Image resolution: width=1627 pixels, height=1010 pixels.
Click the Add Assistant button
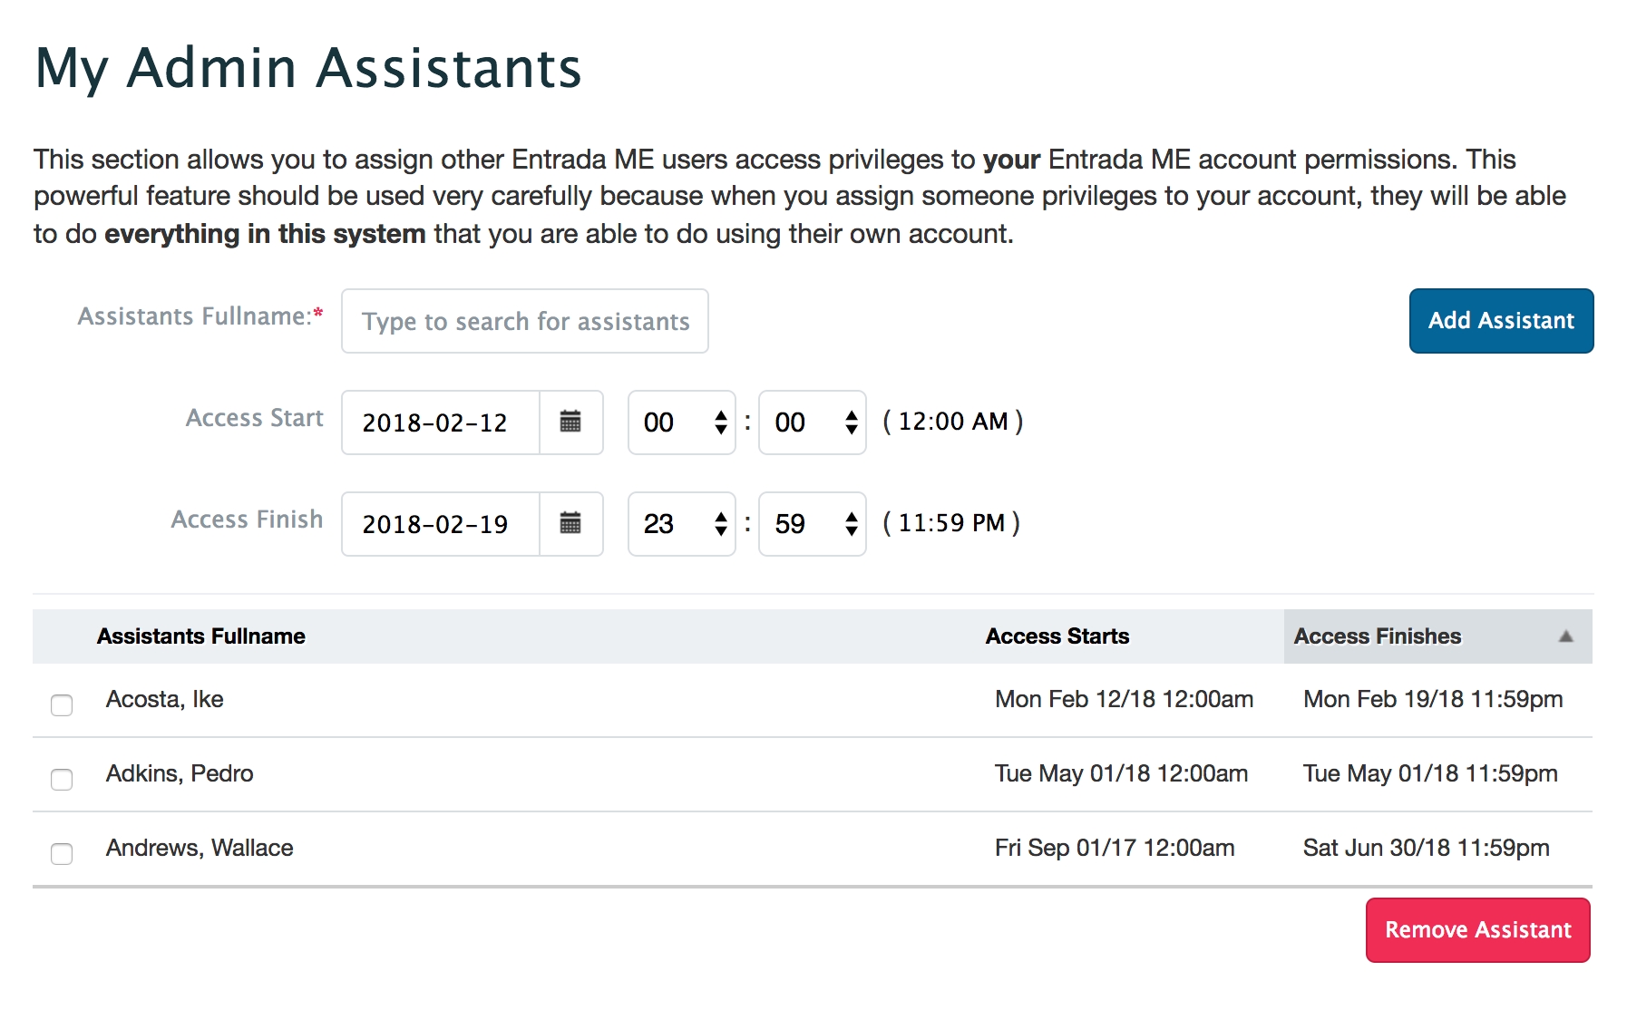pyautogui.click(x=1501, y=321)
